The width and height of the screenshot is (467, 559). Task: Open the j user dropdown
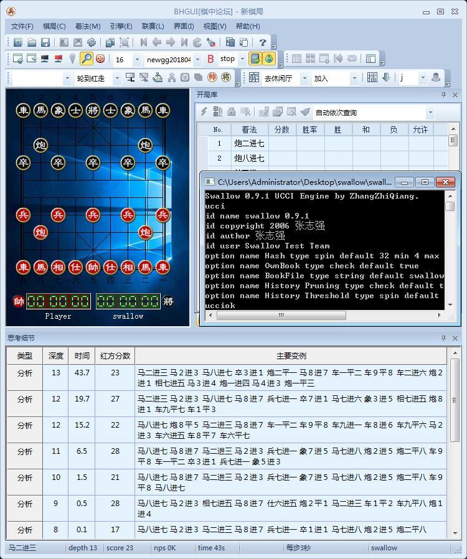423,77
